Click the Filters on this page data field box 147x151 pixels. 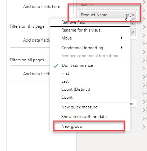pos(30,40)
